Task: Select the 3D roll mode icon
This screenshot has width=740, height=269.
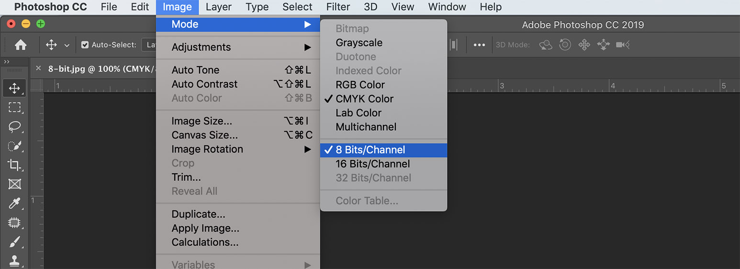Action: (x=565, y=45)
